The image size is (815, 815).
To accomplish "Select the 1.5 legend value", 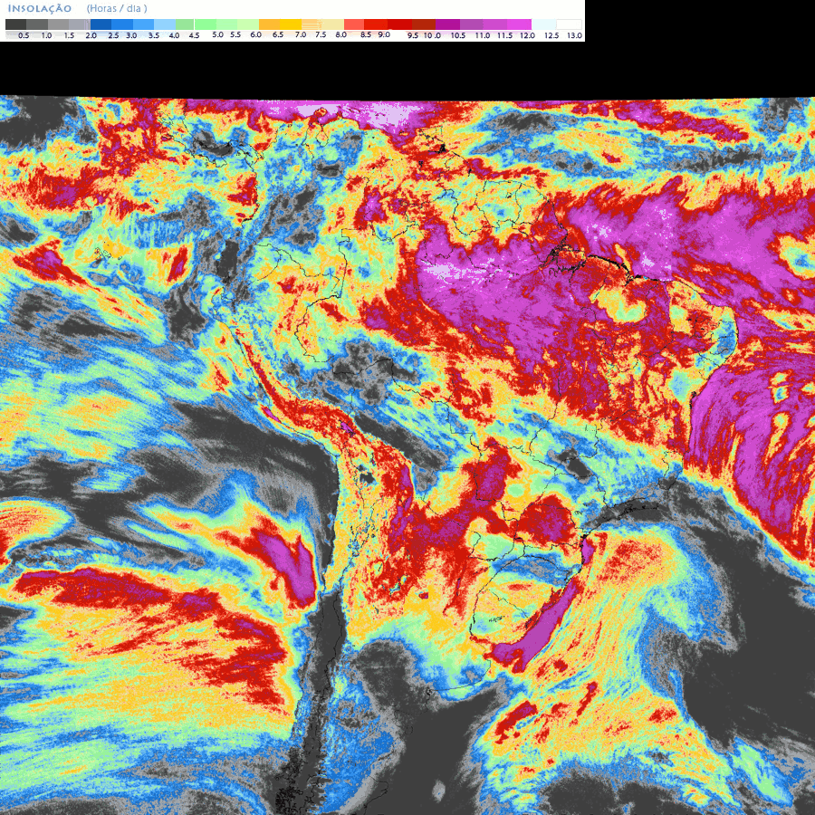I will pos(69,36).
